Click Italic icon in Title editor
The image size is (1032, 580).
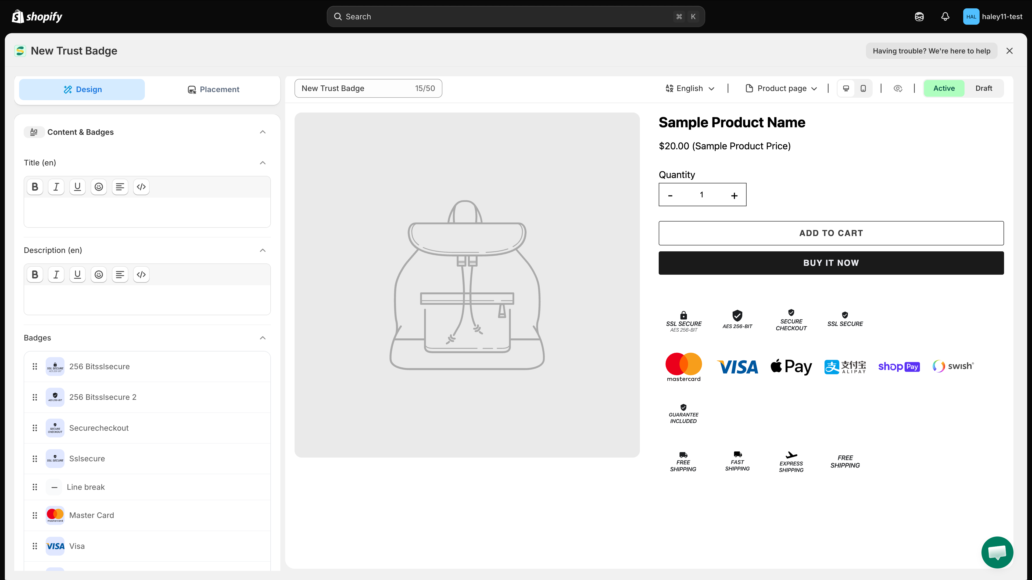(x=56, y=187)
